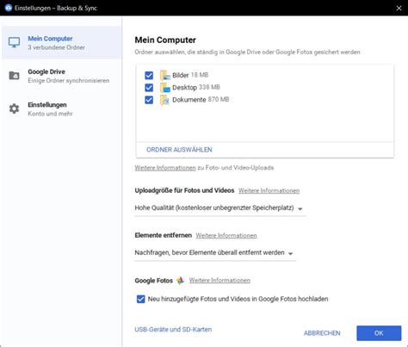The height and width of the screenshot is (347, 408).
Task: Close the Einstellungen window
Action: (399, 8)
